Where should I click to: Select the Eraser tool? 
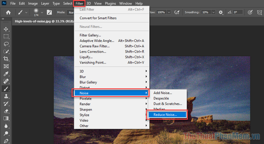[6, 111]
